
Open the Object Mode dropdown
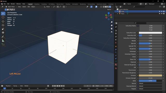(x=11, y=7)
